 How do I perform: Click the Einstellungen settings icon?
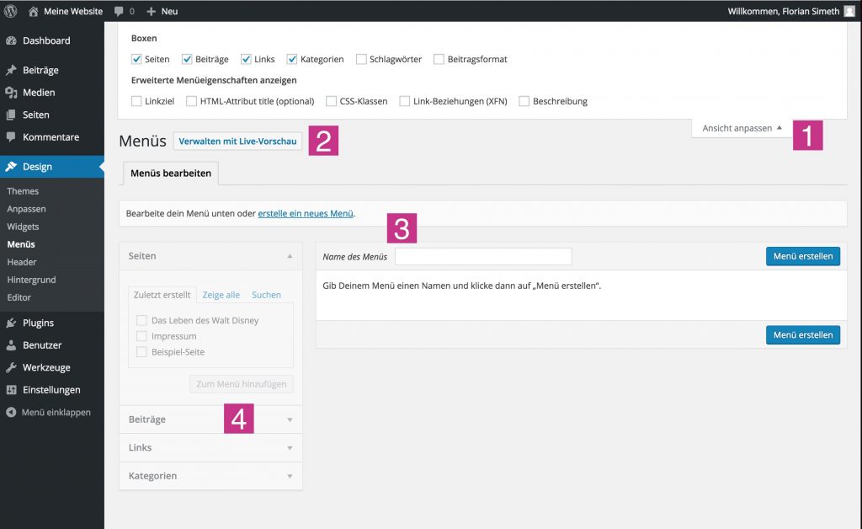(11, 389)
